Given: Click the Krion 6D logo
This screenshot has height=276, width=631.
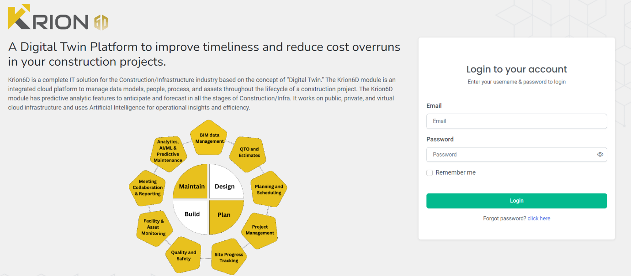Looking at the screenshot, I should click(x=58, y=18).
